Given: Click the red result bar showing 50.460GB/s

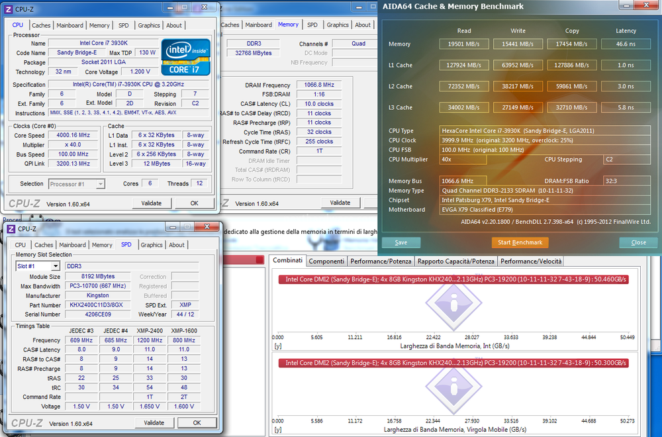Looking at the screenshot, I should click(x=453, y=279).
